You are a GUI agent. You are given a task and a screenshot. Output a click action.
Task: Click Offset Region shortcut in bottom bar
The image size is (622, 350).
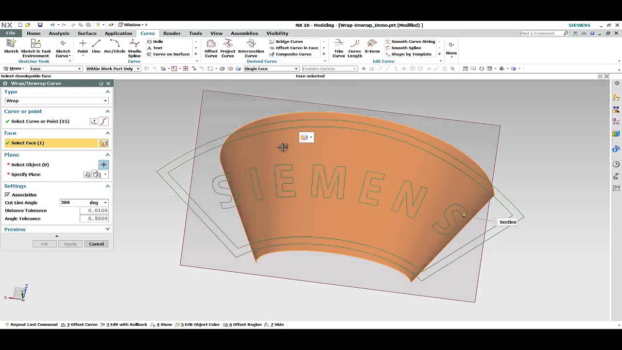click(242, 325)
